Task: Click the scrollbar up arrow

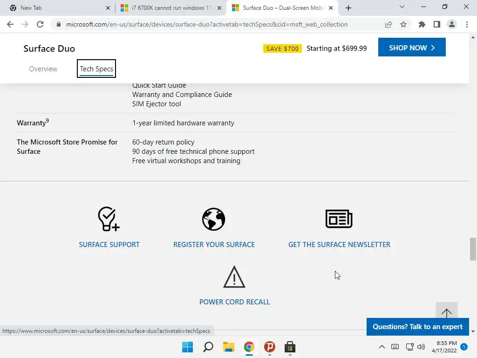Action: [x=473, y=37]
